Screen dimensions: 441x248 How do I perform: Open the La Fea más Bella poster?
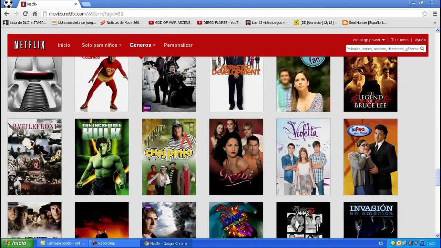tap(370, 157)
